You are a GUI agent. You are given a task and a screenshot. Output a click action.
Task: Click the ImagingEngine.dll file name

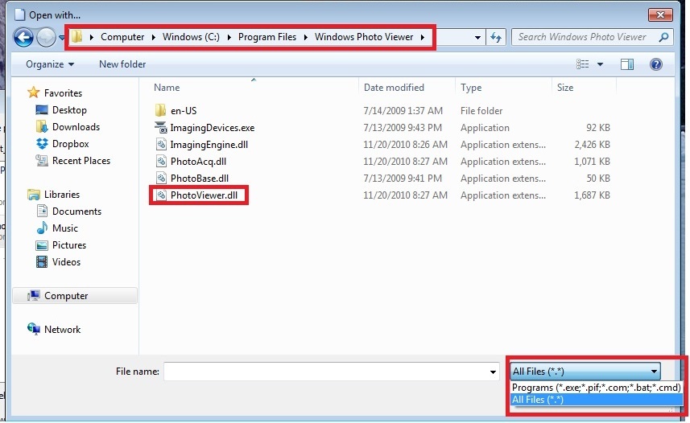tap(209, 145)
